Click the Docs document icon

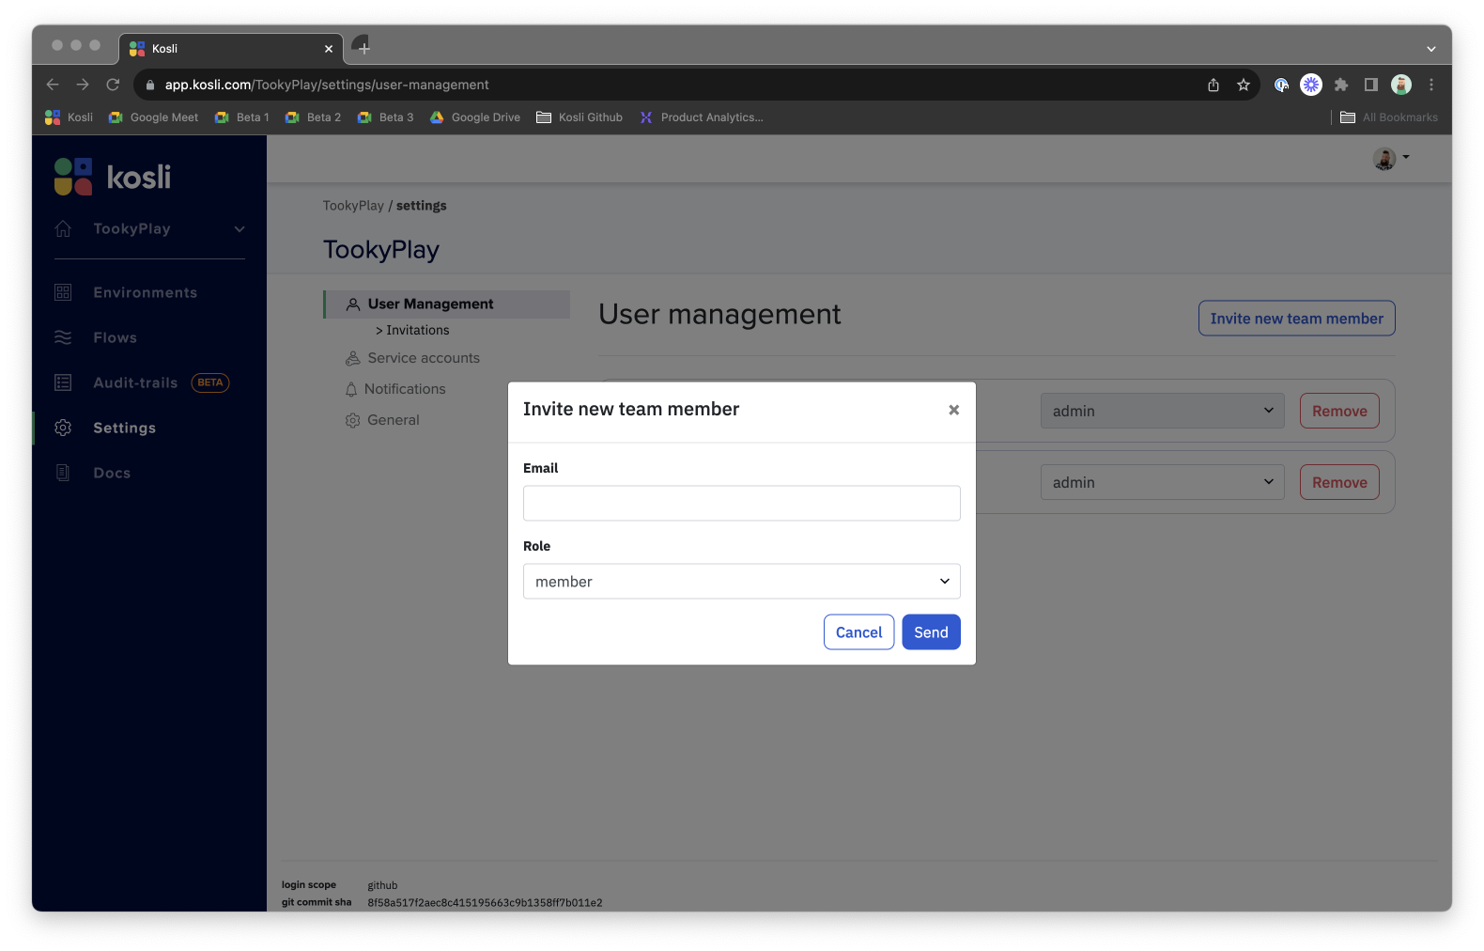pos(63,473)
